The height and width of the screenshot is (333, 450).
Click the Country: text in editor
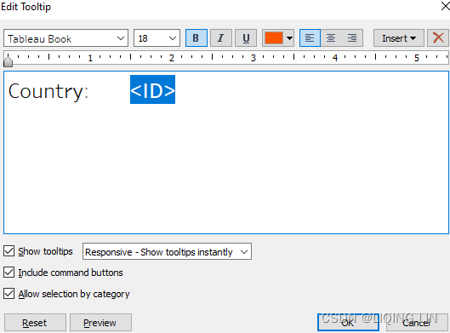pos(48,91)
